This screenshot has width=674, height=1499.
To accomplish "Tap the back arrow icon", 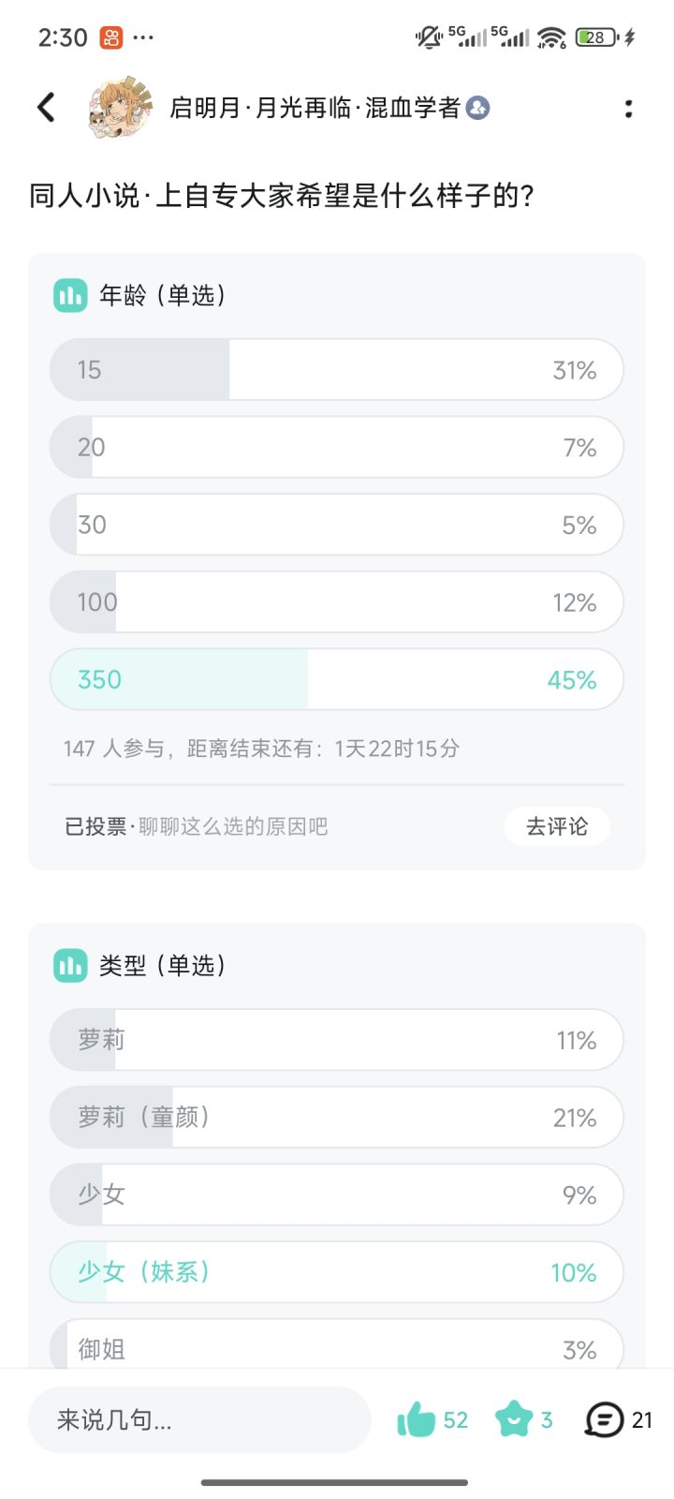I will (46, 108).
